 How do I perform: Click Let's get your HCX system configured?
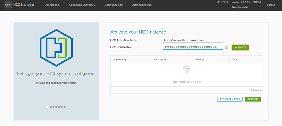[x=56, y=74]
